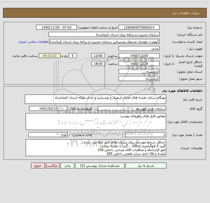Click the جزئیات اطلاعات نیاز header title
Image resolution: width=210 pixels, height=203 pixels.
186,13
